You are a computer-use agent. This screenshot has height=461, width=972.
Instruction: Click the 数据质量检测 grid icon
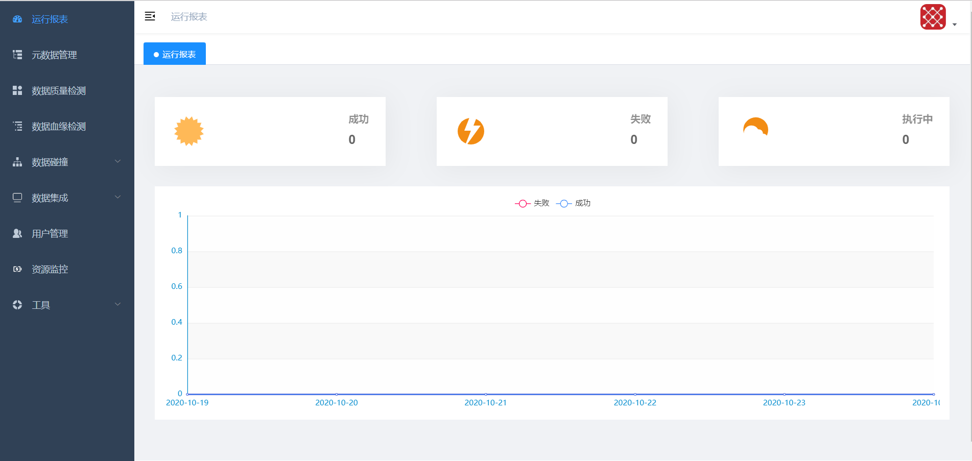tap(17, 90)
